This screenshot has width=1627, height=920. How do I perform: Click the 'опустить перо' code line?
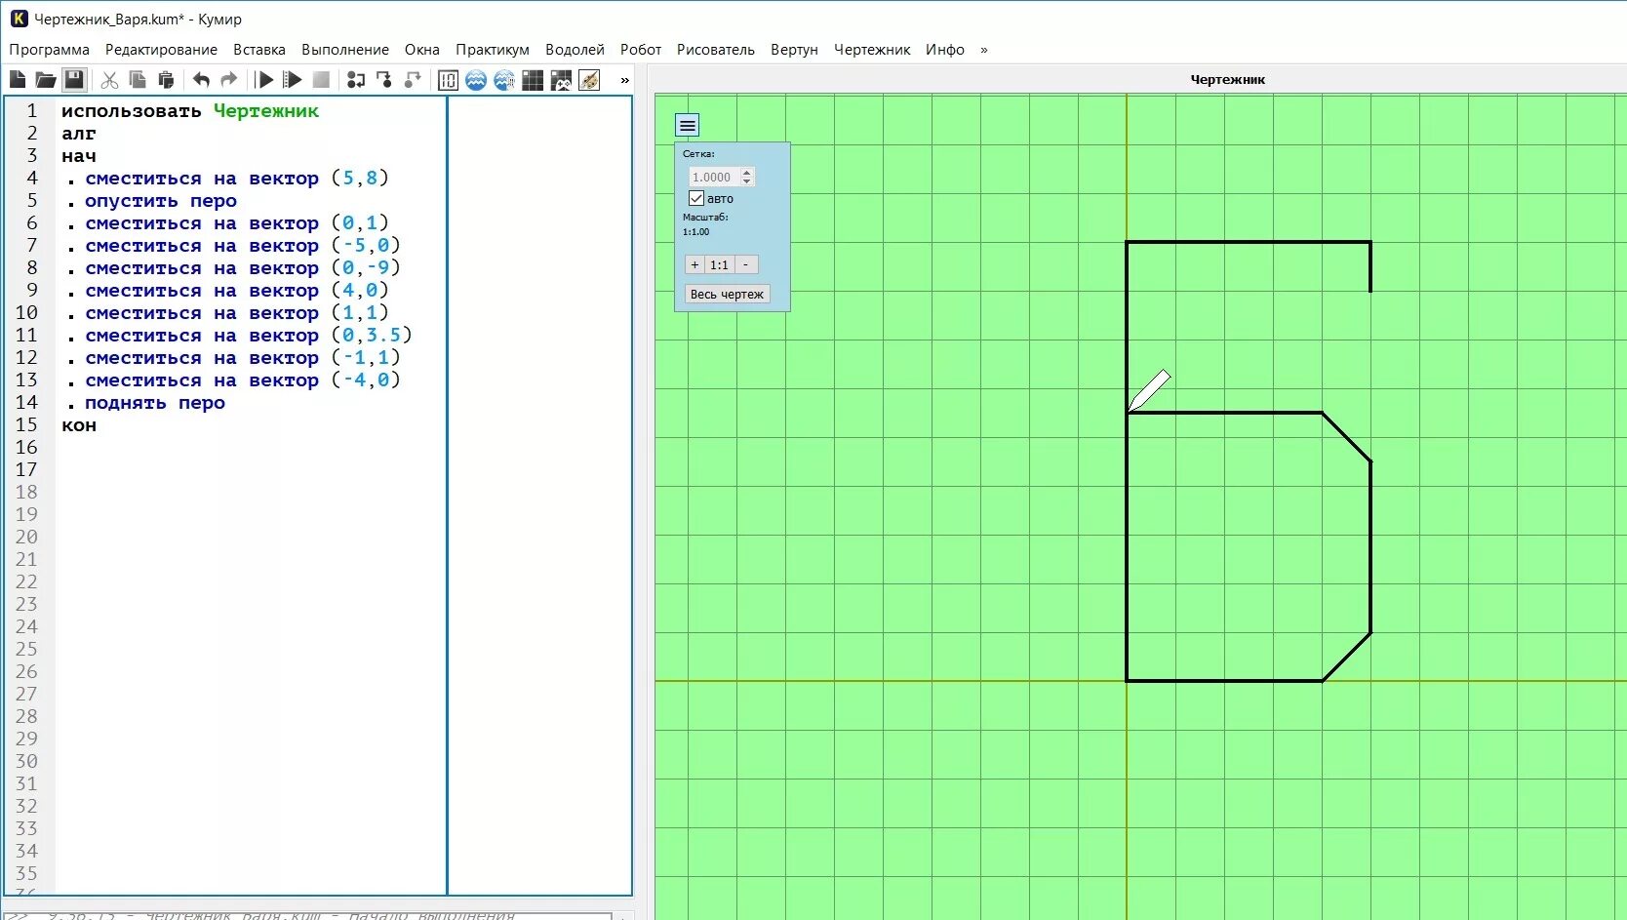[x=161, y=201]
